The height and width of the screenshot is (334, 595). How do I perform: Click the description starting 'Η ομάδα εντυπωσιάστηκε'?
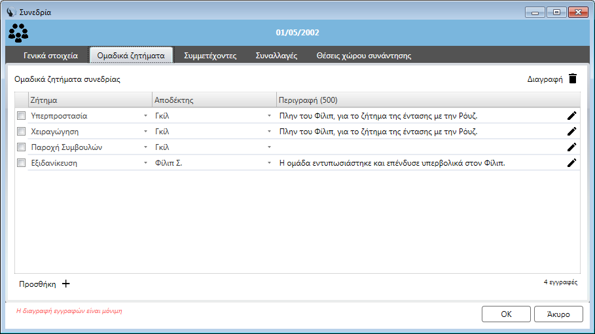pyautogui.click(x=392, y=163)
